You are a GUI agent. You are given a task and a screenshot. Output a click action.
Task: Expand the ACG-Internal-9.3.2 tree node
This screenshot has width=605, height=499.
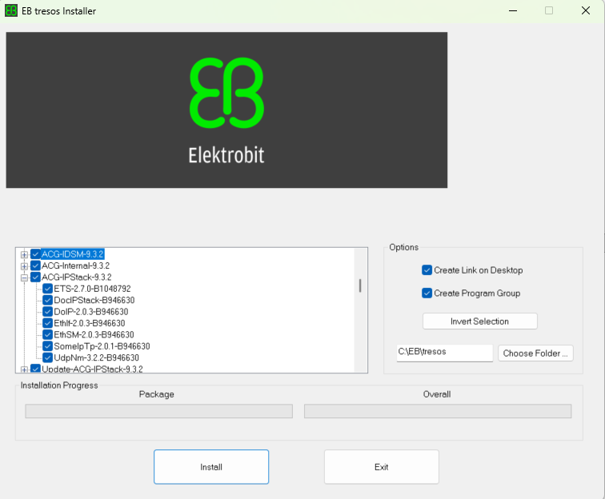(x=24, y=265)
